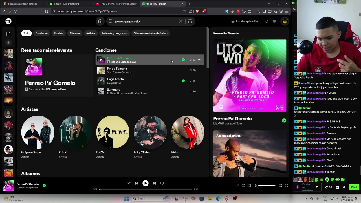
Task: Open Spotify notifications bell
Action: 267,21
